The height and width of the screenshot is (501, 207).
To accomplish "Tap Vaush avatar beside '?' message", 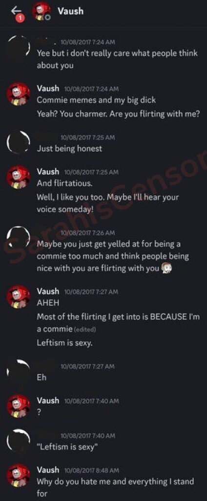I will click(19, 406).
